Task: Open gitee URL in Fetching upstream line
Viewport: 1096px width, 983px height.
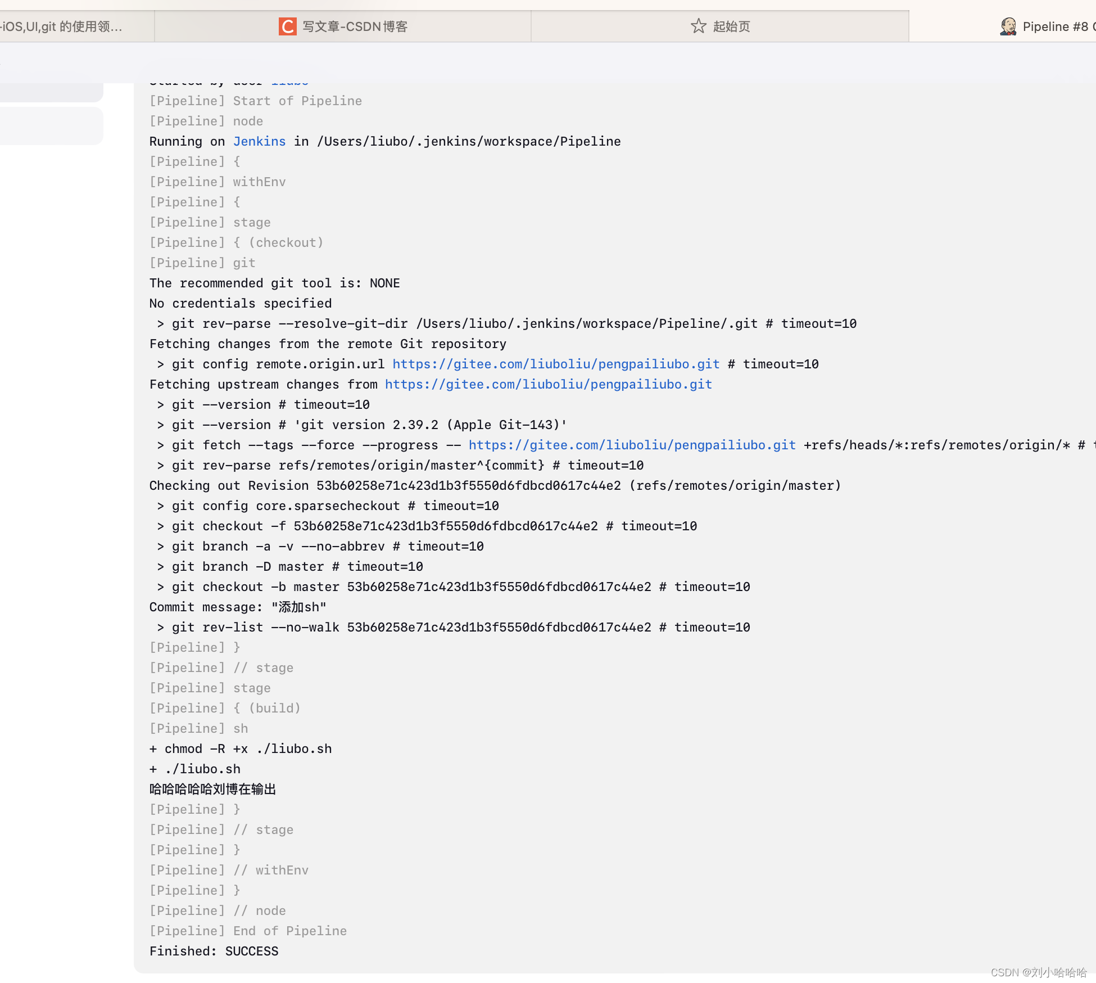Action: (x=549, y=385)
